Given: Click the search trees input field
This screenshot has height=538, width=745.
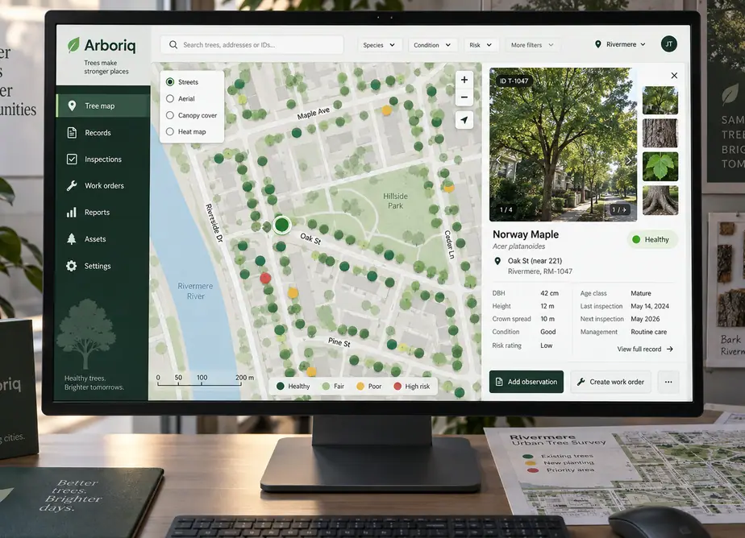Looking at the screenshot, I should (x=252, y=44).
